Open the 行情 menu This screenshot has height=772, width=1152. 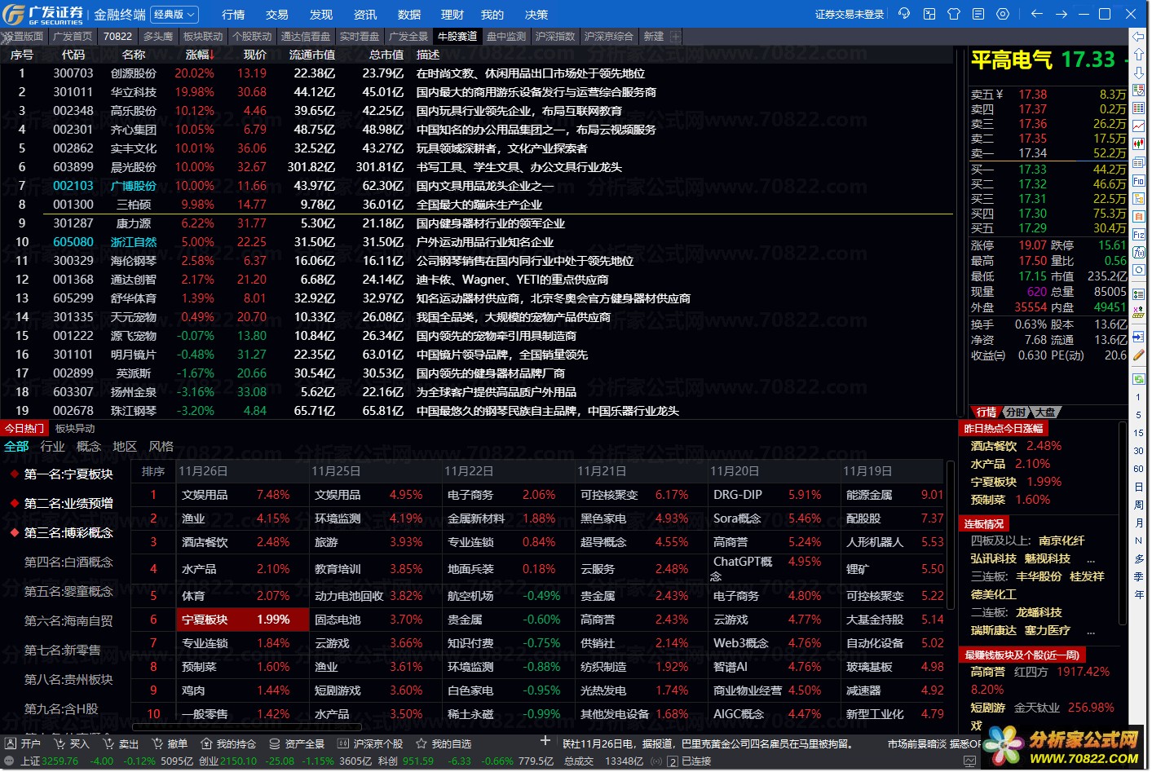tap(233, 15)
